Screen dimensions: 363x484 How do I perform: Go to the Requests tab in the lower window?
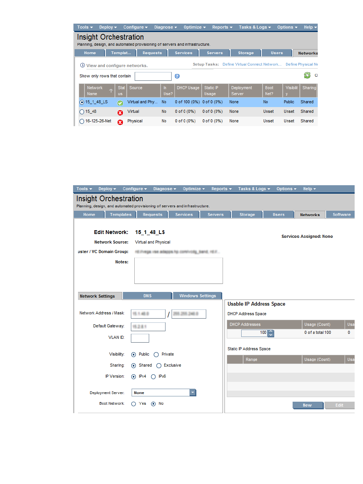tap(153, 215)
